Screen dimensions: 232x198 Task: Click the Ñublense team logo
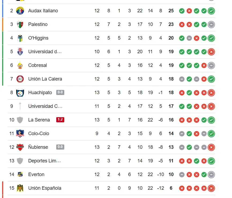coord(20,147)
